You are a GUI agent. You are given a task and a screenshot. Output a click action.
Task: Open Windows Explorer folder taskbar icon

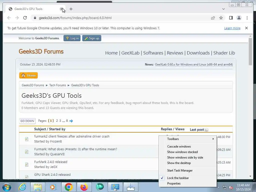click(37, 187)
